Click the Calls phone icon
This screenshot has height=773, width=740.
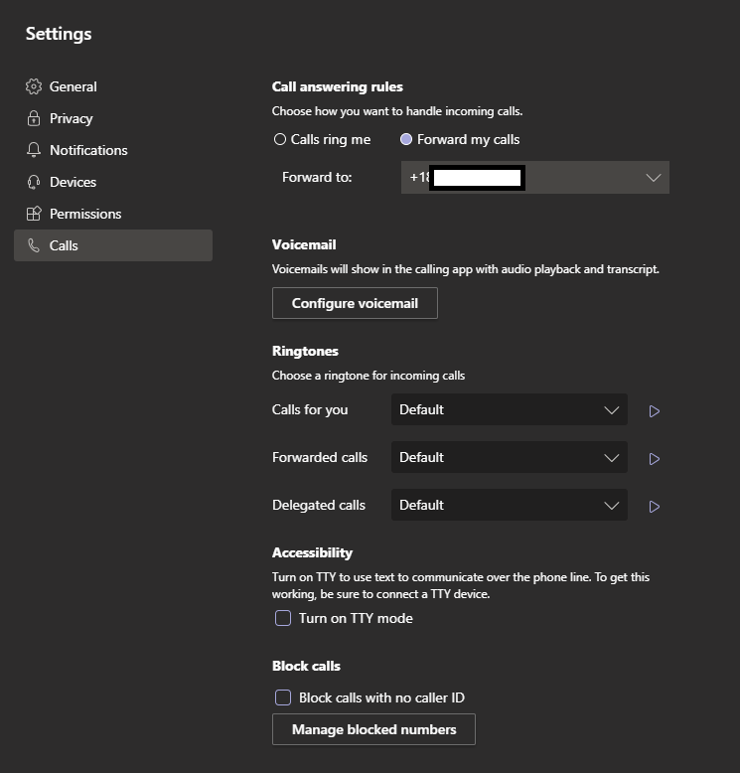[34, 245]
